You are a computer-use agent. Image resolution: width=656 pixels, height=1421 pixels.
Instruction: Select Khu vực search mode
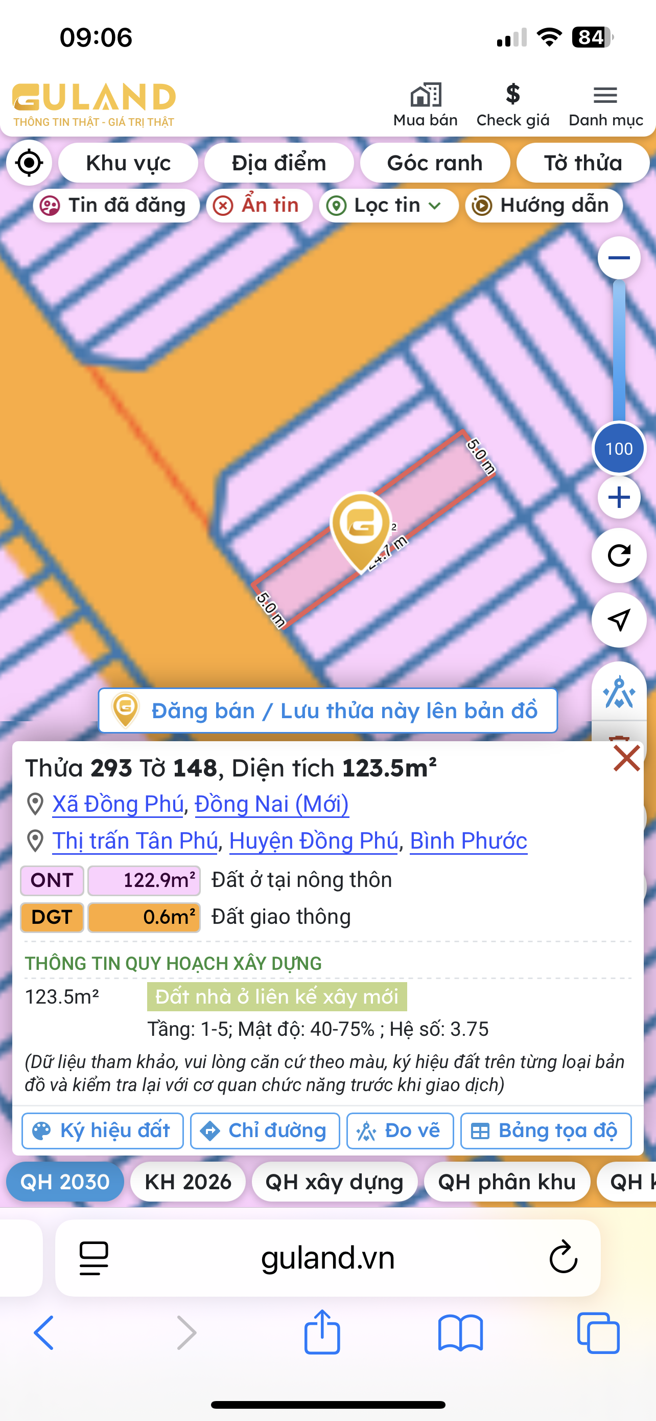(128, 163)
